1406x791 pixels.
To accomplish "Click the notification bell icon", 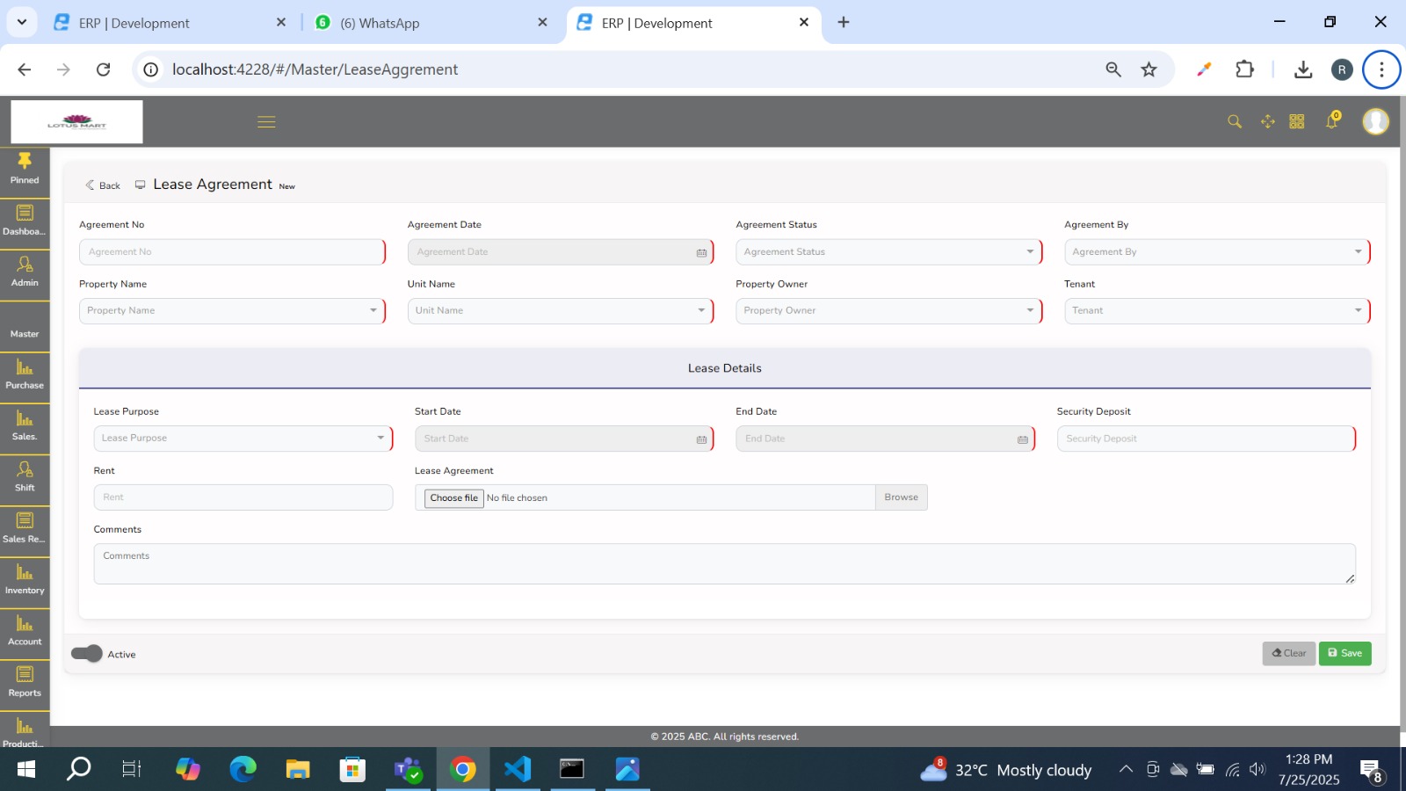I will pos(1332,121).
